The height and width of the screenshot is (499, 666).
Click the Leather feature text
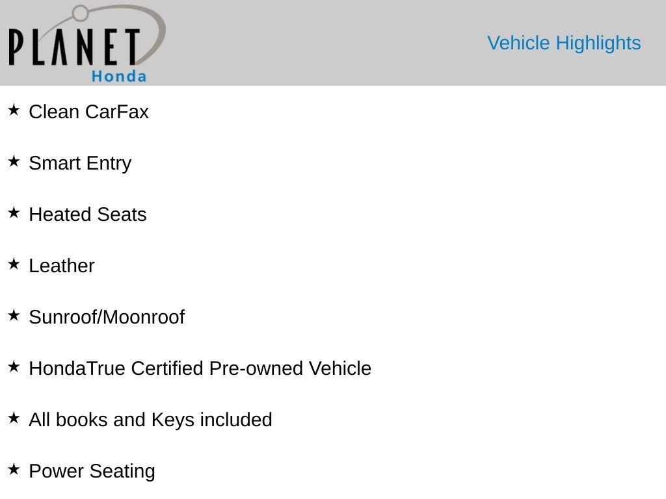(x=62, y=266)
